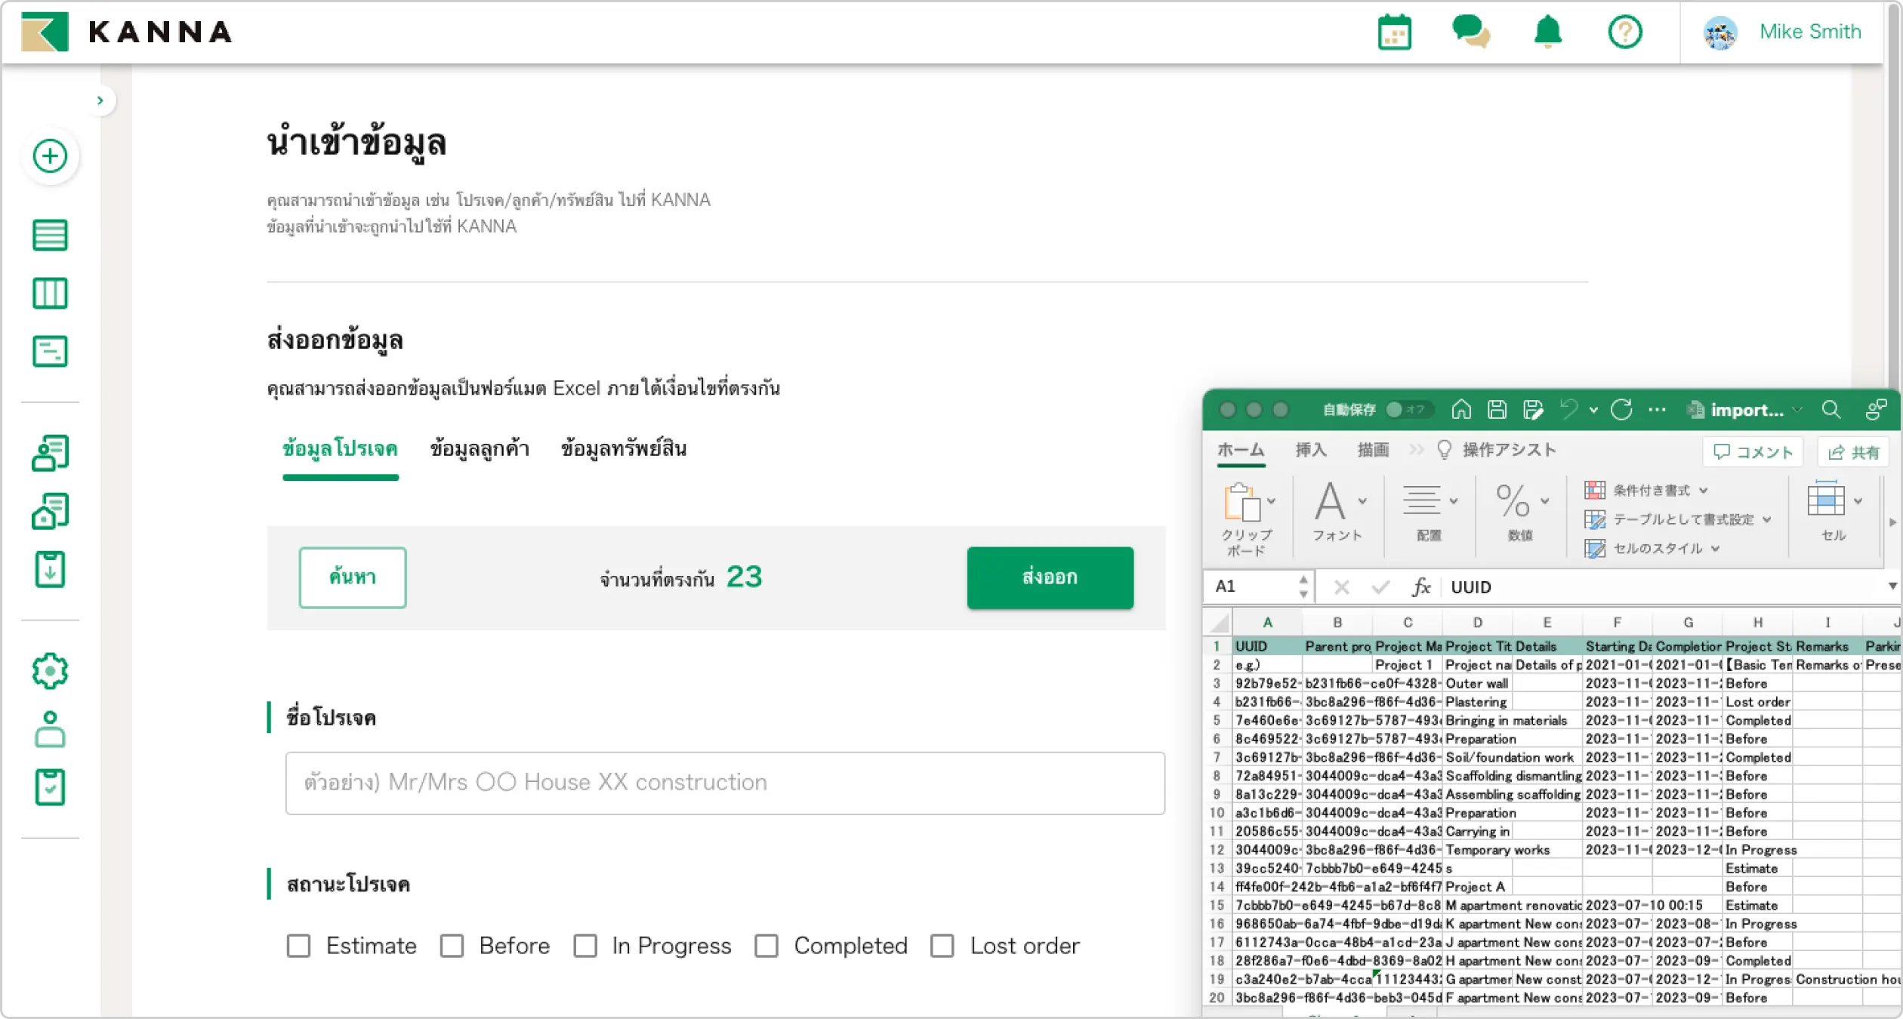1903x1019 pixels.
Task: Click the Excel search magnifier icon
Action: (x=1831, y=410)
